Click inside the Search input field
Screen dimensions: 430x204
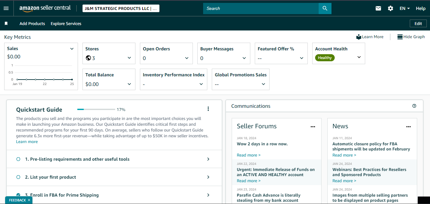tap(261, 8)
